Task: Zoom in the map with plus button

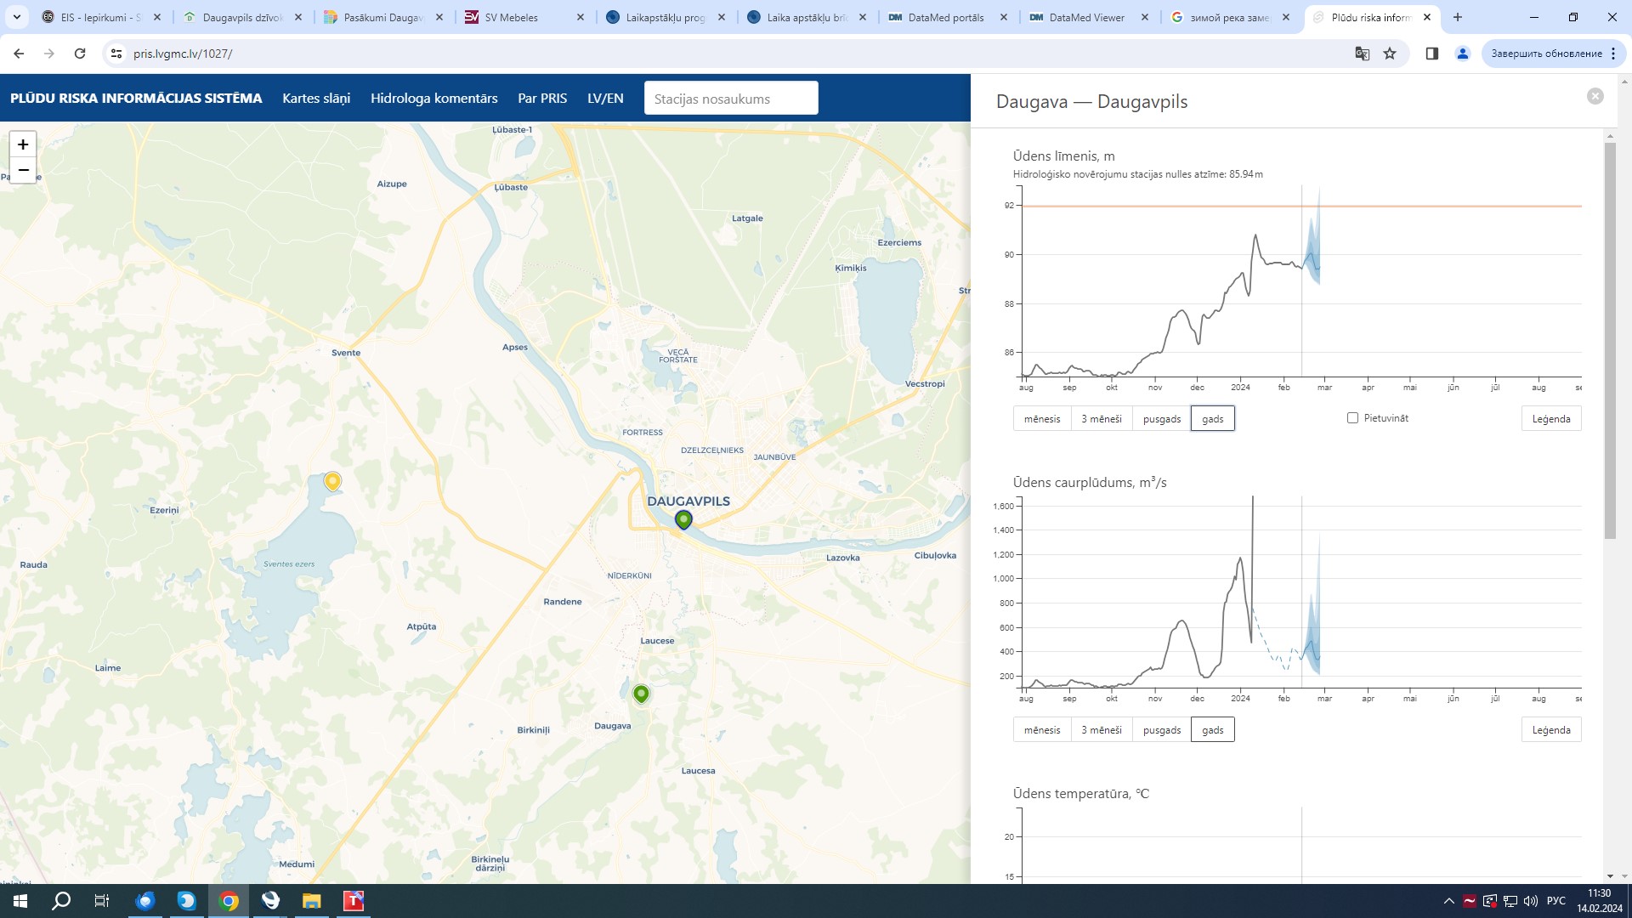Action: tap(23, 144)
